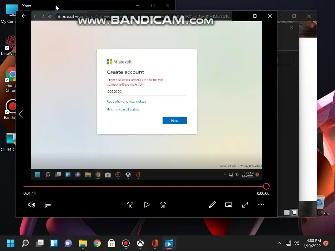
Task: Open the three-dots more options menu
Action: coord(261,205)
